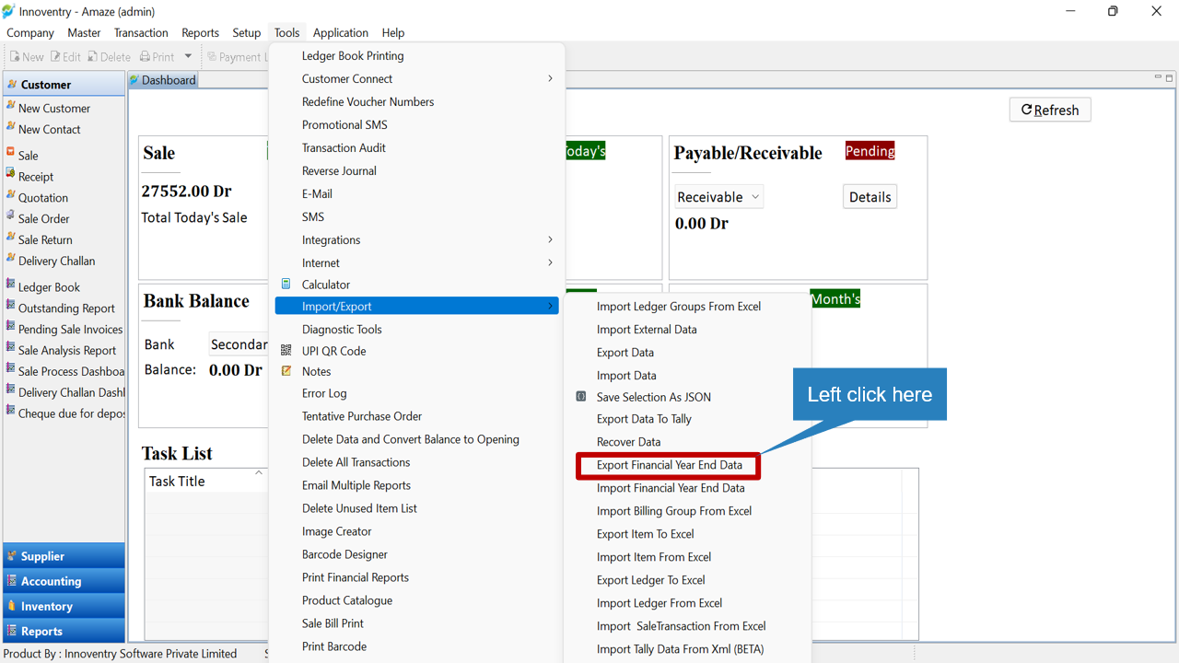The width and height of the screenshot is (1179, 663).
Task: Click the Print toolbar icon
Action: click(x=145, y=56)
